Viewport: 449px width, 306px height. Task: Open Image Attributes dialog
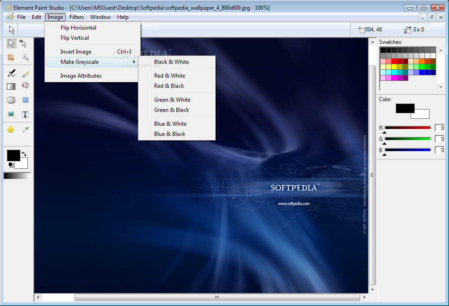point(93,76)
